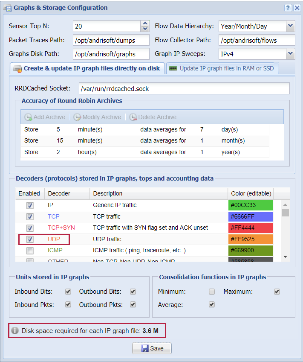Switch to Update IP graph files in RAM tab
This screenshot has width=303, height=362.
click(222, 68)
